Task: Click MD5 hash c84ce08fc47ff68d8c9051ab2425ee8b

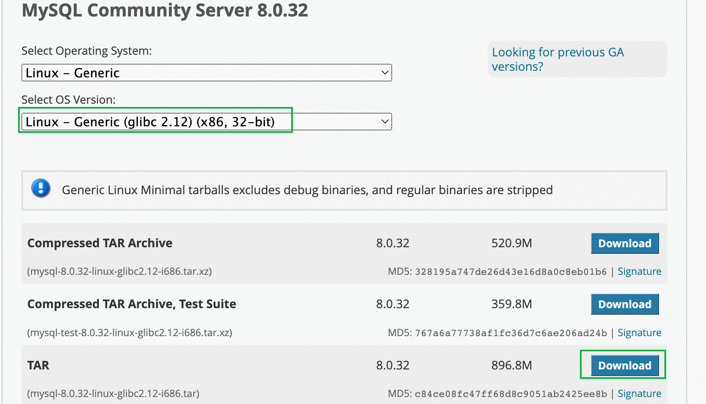Action: [511, 394]
